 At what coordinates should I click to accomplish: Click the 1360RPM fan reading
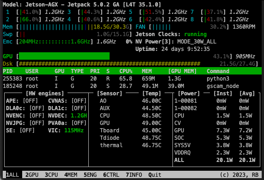pos(244,27)
